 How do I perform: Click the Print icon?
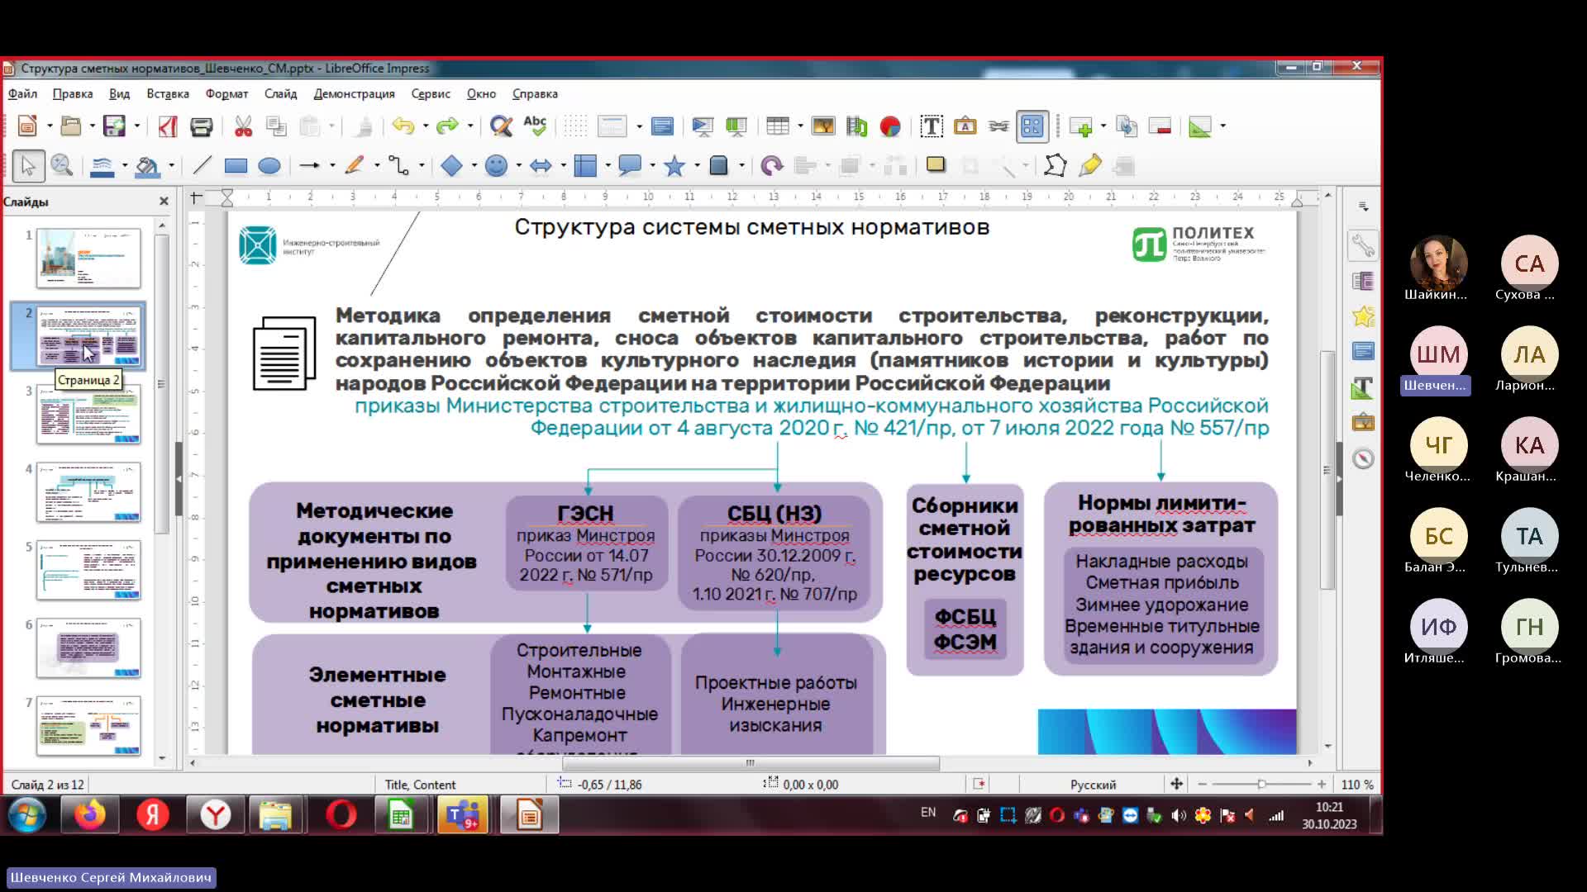[x=201, y=126]
